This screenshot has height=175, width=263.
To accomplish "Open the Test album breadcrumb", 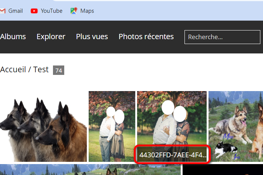I will pyautogui.click(x=41, y=70).
